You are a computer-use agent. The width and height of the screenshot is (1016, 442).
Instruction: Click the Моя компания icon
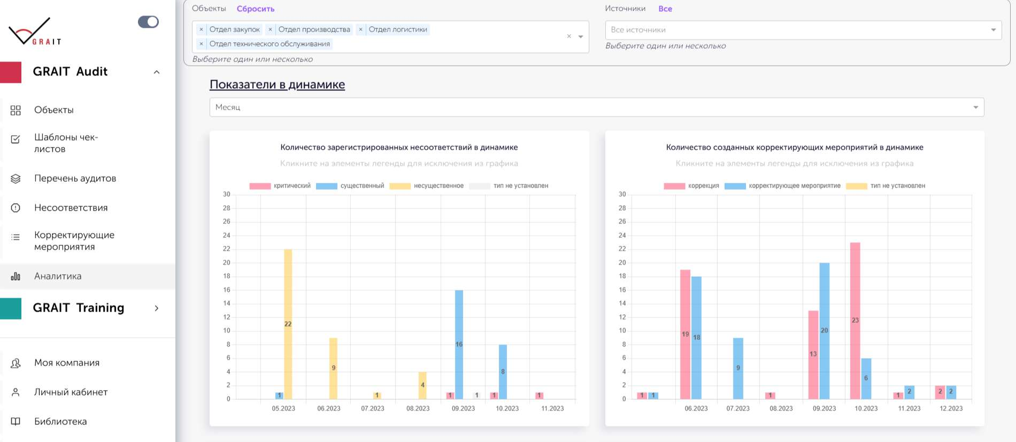pos(16,363)
